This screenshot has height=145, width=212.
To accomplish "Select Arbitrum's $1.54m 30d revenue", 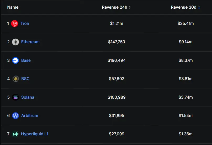I will (x=185, y=116).
